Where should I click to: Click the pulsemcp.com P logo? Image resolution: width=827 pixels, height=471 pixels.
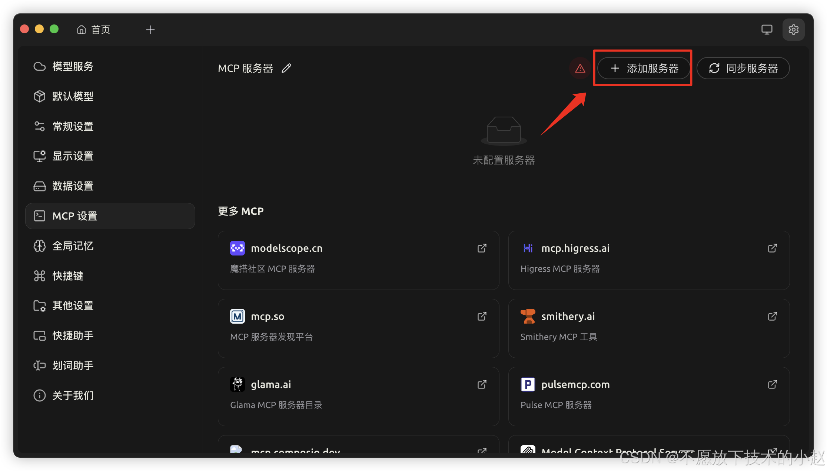pos(528,384)
